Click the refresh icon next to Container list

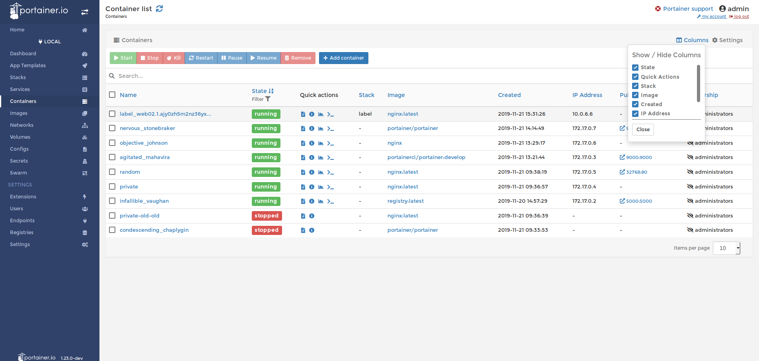pos(160,9)
